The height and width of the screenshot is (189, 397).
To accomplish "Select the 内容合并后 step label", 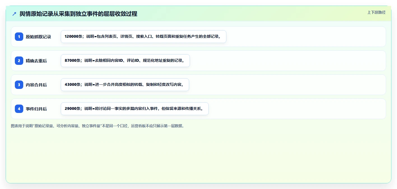I will (x=36, y=85).
